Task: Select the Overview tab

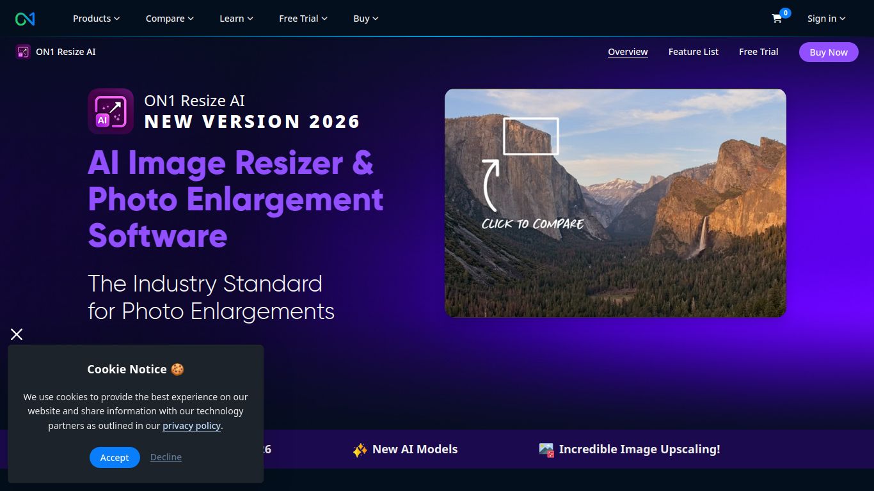Action: click(x=627, y=52)
